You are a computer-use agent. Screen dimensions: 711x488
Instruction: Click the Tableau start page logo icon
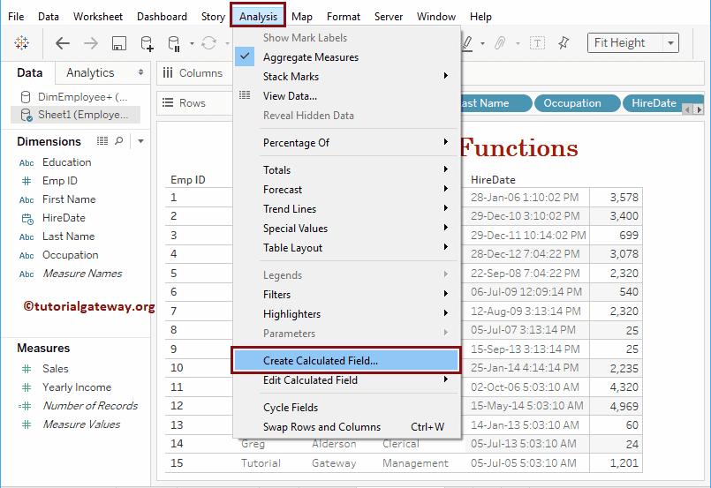pyautogui.click(x=21, y=43)
